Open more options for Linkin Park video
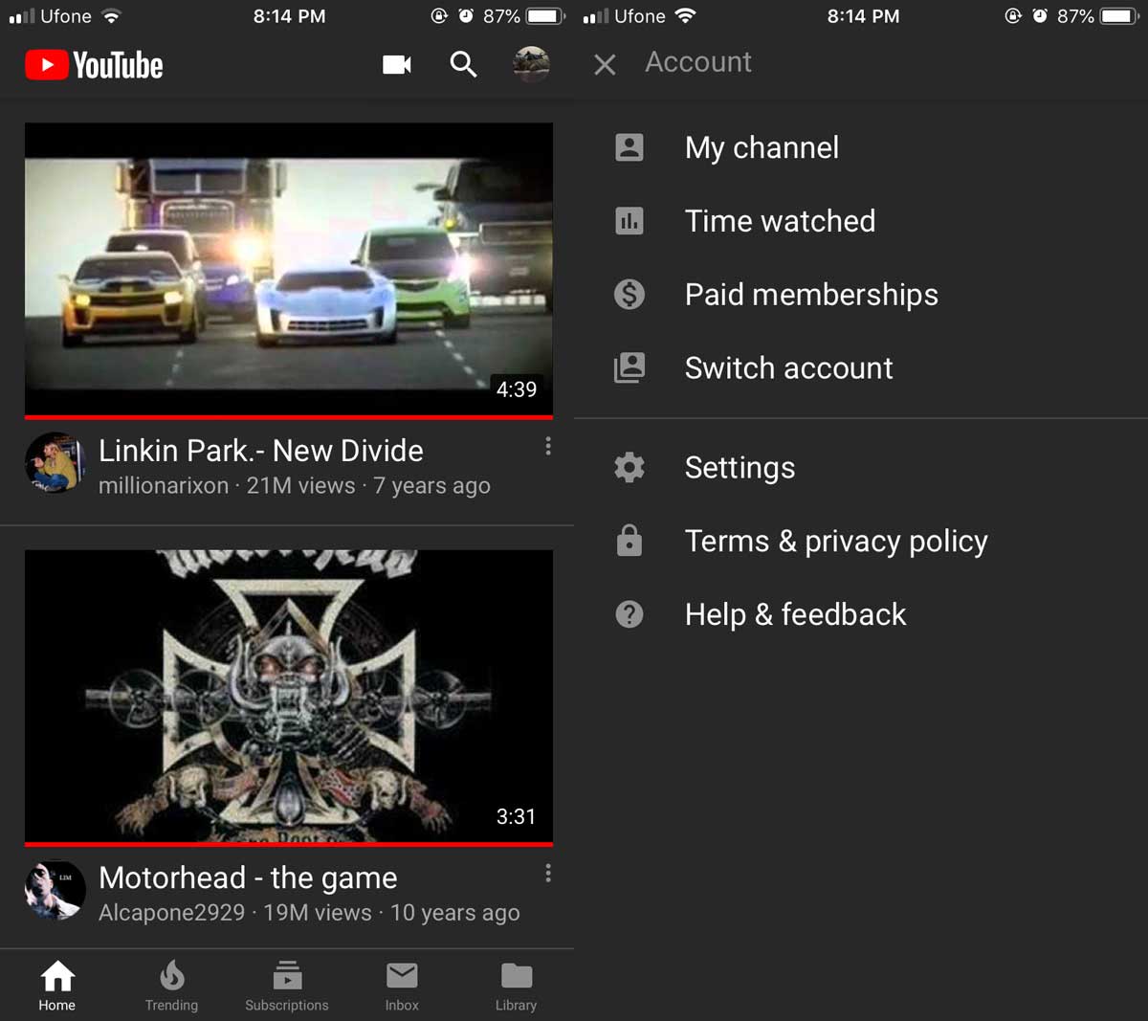The height and width of the screenshot is (1021, 1148). tap(548, 446)
